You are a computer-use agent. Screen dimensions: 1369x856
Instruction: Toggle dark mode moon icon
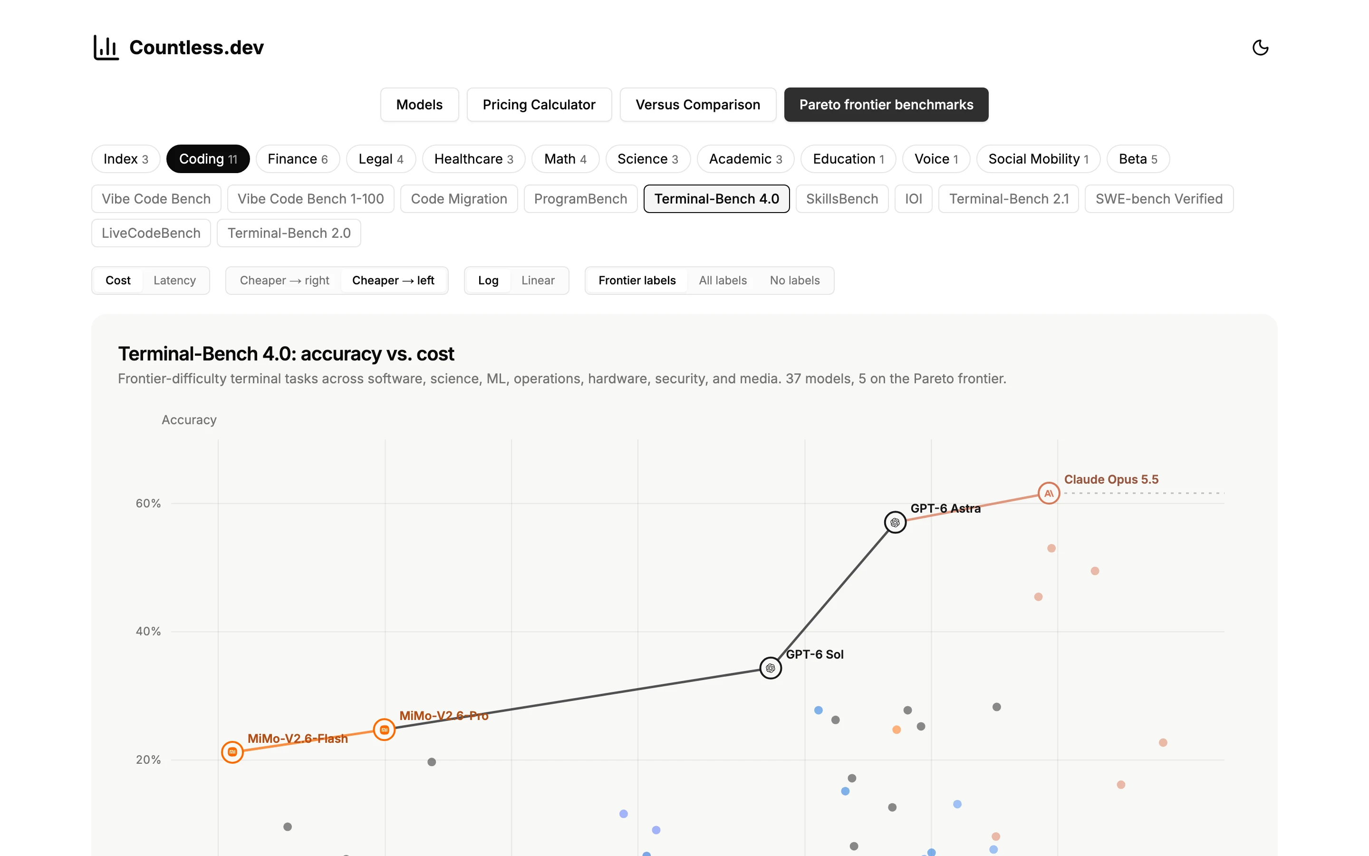[1260, 48]
